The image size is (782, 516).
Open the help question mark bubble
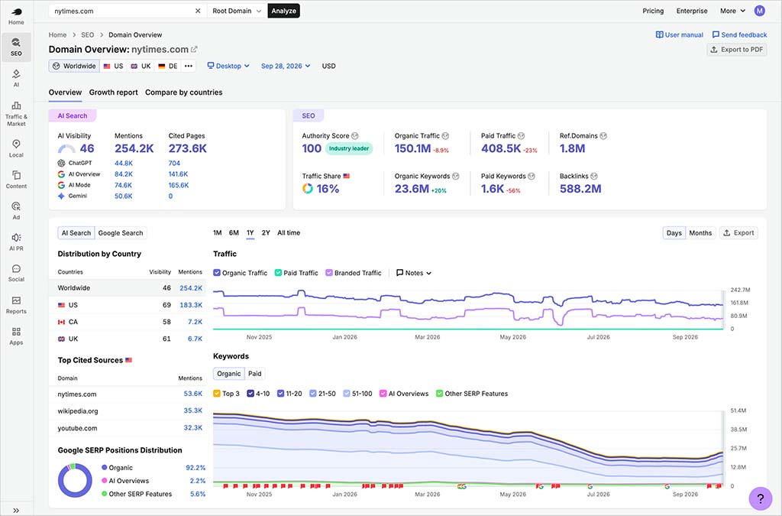click(x=760, y=498)
